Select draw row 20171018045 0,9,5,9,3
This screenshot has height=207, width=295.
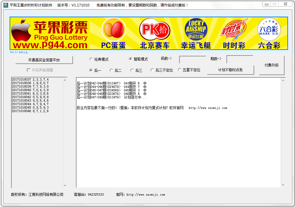click(x=30, y=108)
